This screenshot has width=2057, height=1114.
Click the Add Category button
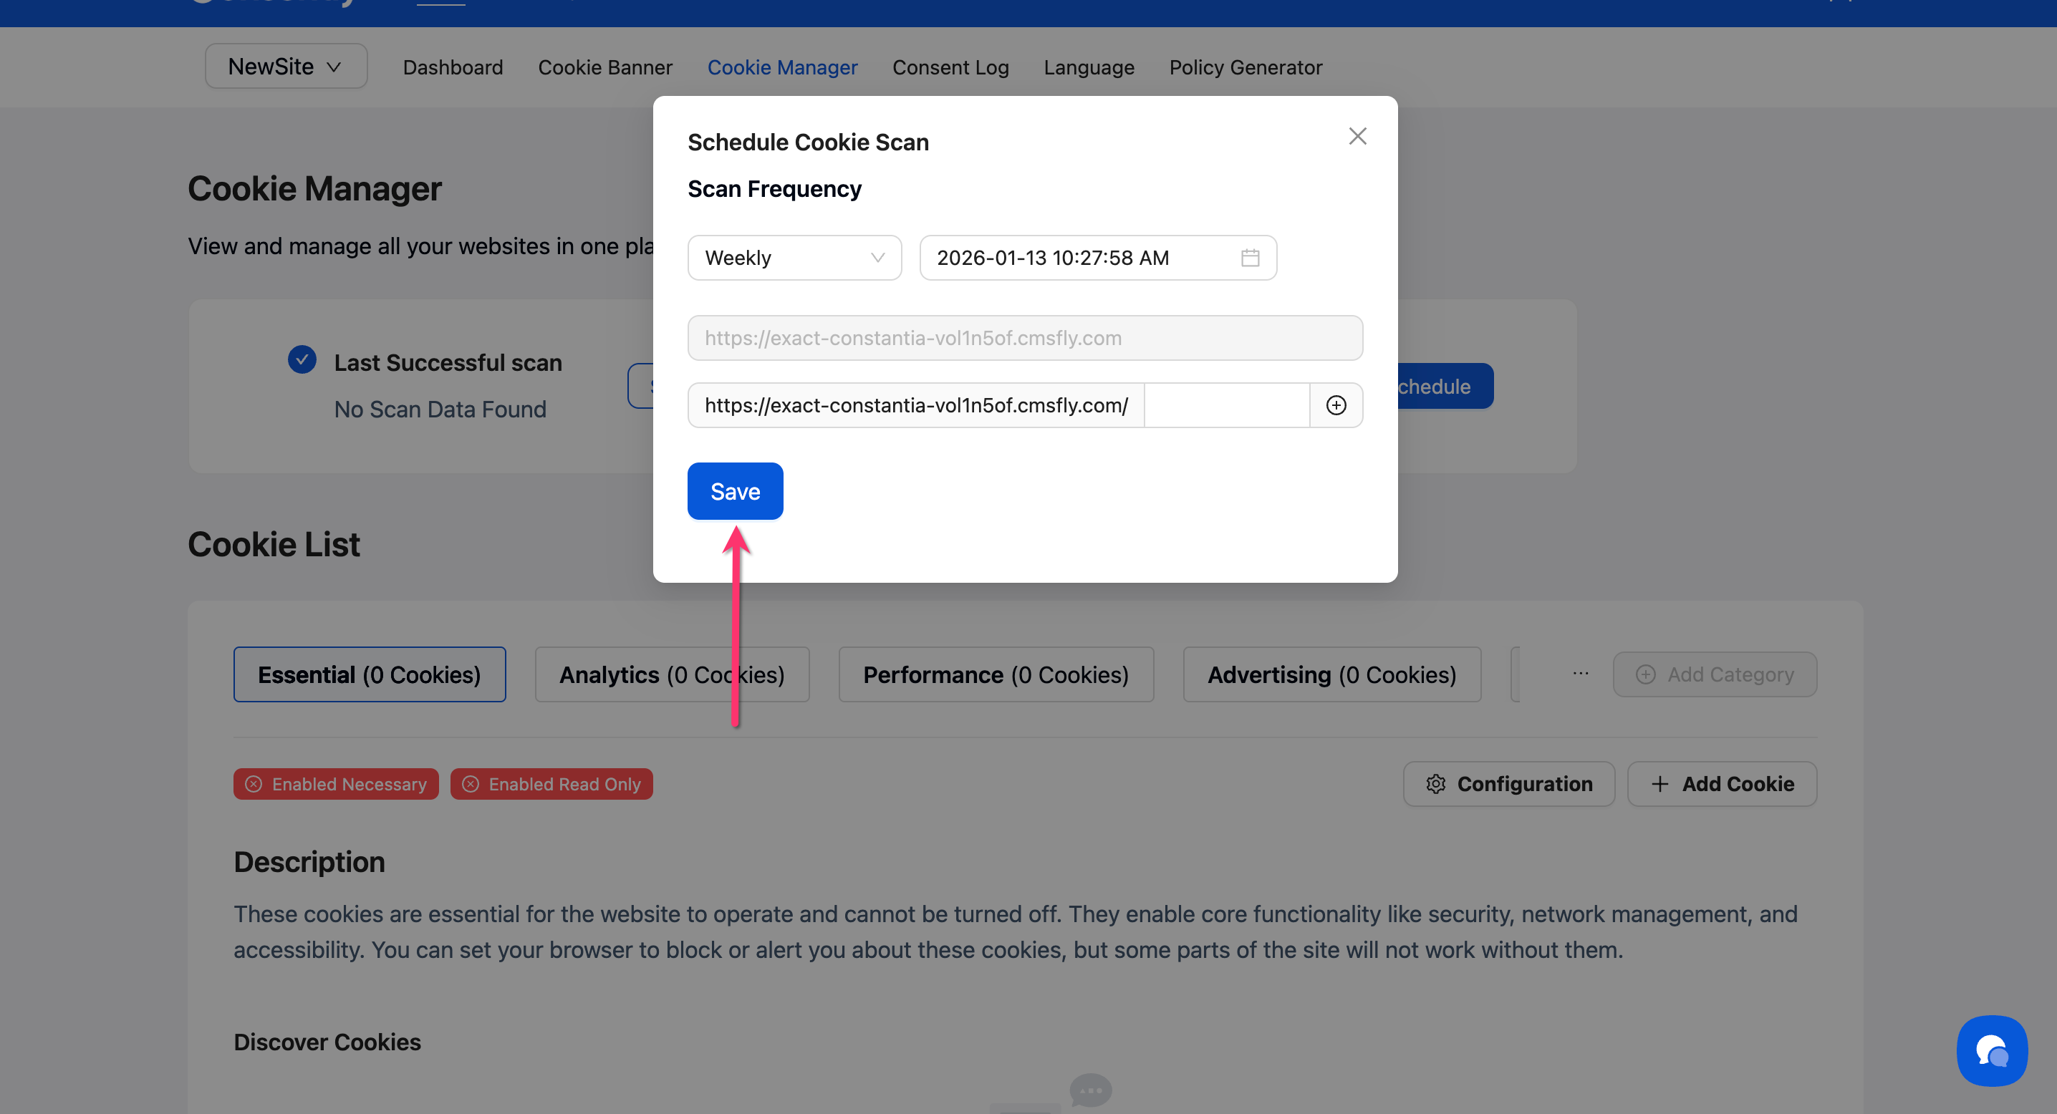(1715, 675)
